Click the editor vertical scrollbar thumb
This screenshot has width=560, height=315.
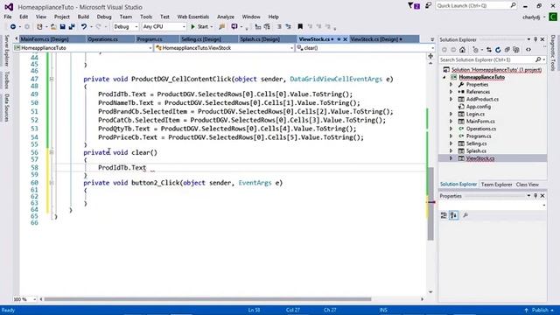(430, 204)
